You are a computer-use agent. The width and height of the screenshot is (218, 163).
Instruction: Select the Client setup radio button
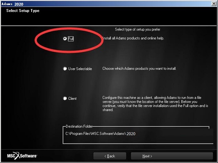(65, 98)
